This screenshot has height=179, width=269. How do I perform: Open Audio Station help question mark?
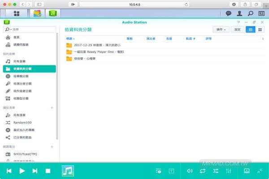pyautogui.click(x=239, y=22)
